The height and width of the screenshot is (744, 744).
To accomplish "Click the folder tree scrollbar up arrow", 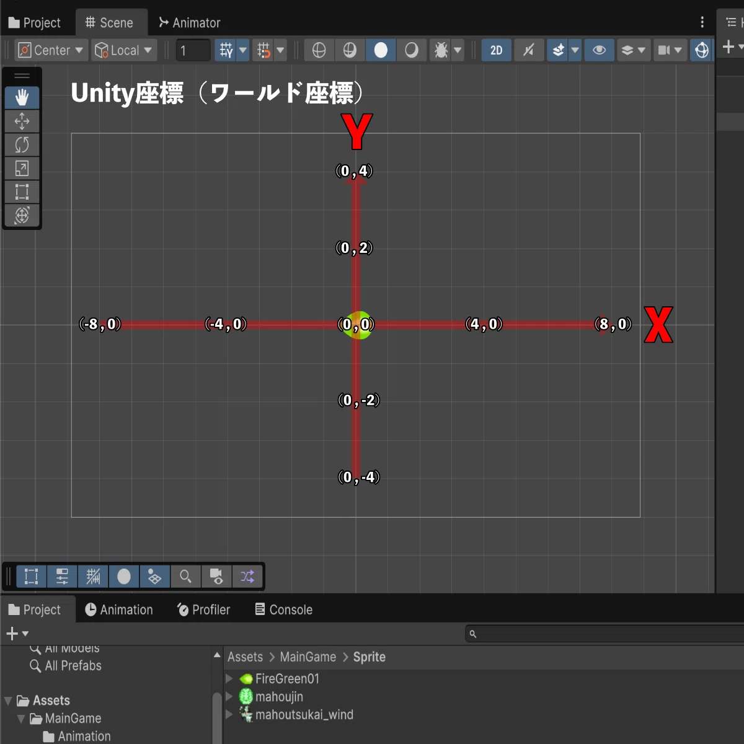I will (x=217, y=655).
